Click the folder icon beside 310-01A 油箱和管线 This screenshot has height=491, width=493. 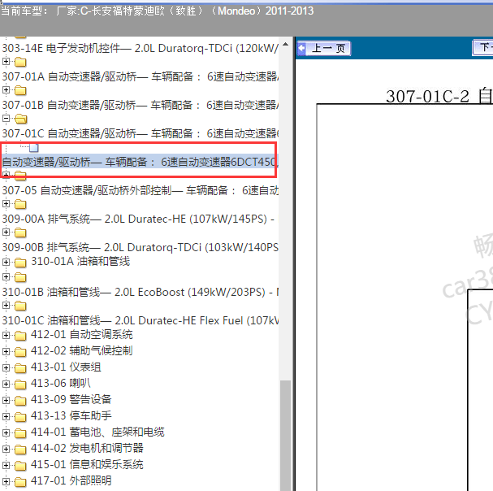(x=20, y=263)
